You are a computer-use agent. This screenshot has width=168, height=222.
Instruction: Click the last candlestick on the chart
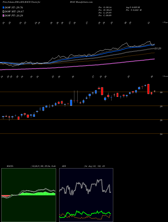coord(155,91)
